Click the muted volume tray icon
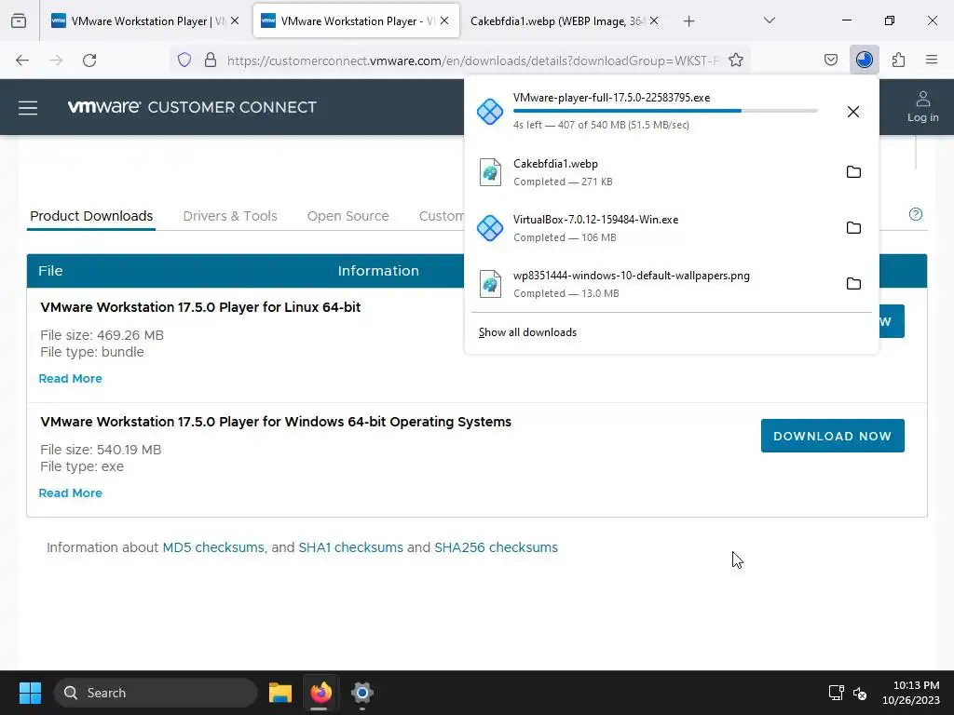Image resolution: width=954 pixels, height=715 pixels. 860,693
